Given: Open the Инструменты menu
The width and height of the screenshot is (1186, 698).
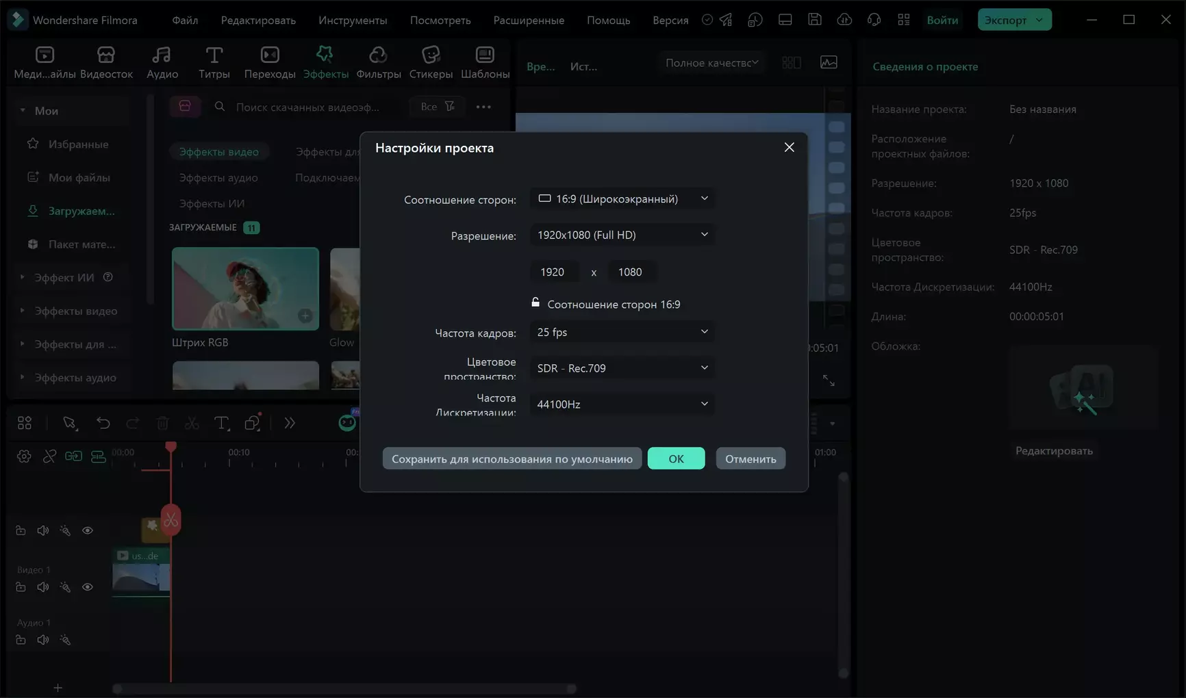Looking at the screenshot, I should point(353,21).
